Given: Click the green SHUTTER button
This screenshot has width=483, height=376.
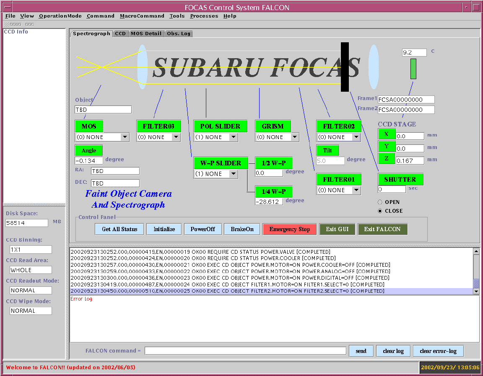Looking at the screenshot, I should point(400,179).
